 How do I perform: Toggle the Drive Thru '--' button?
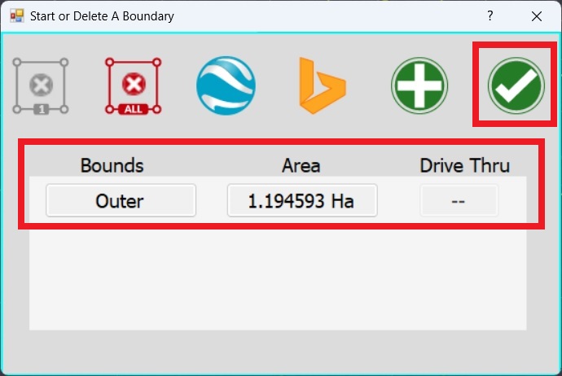458,201
